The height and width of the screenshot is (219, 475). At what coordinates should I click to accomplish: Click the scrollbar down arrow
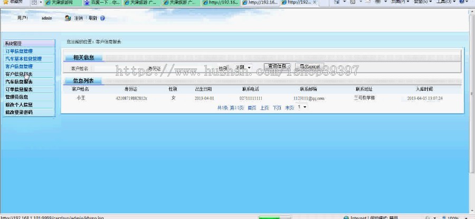click(x=472, y=211)
